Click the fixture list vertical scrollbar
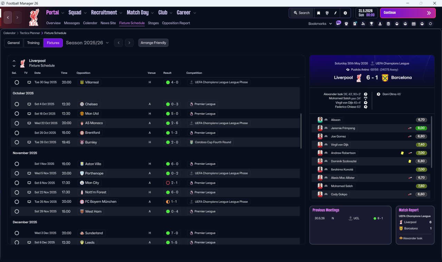Image resolution: width=442 pixels, height=262 pixels. point(301,131)
